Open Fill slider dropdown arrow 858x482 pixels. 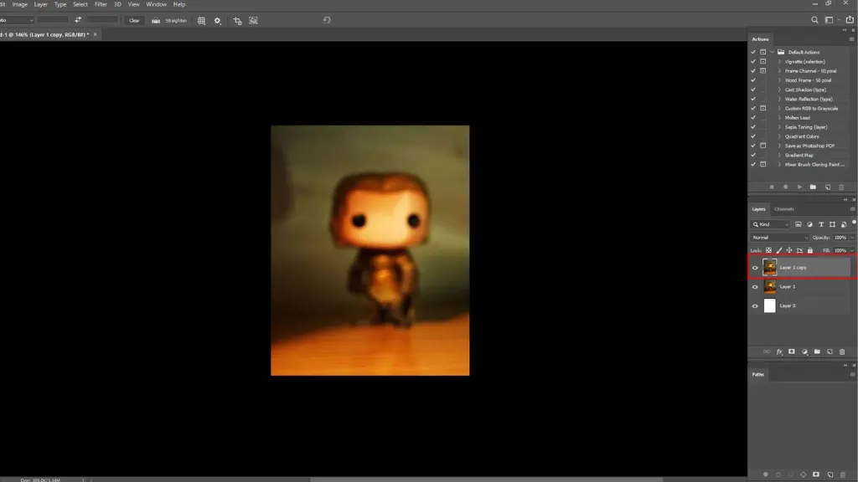[x=852, y=250]
